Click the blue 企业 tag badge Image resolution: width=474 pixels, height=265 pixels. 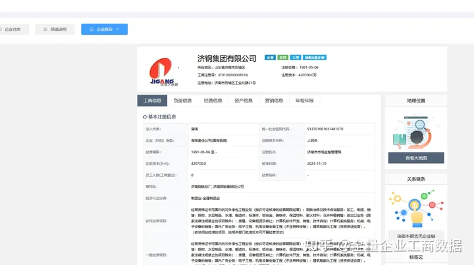(270, 57)
